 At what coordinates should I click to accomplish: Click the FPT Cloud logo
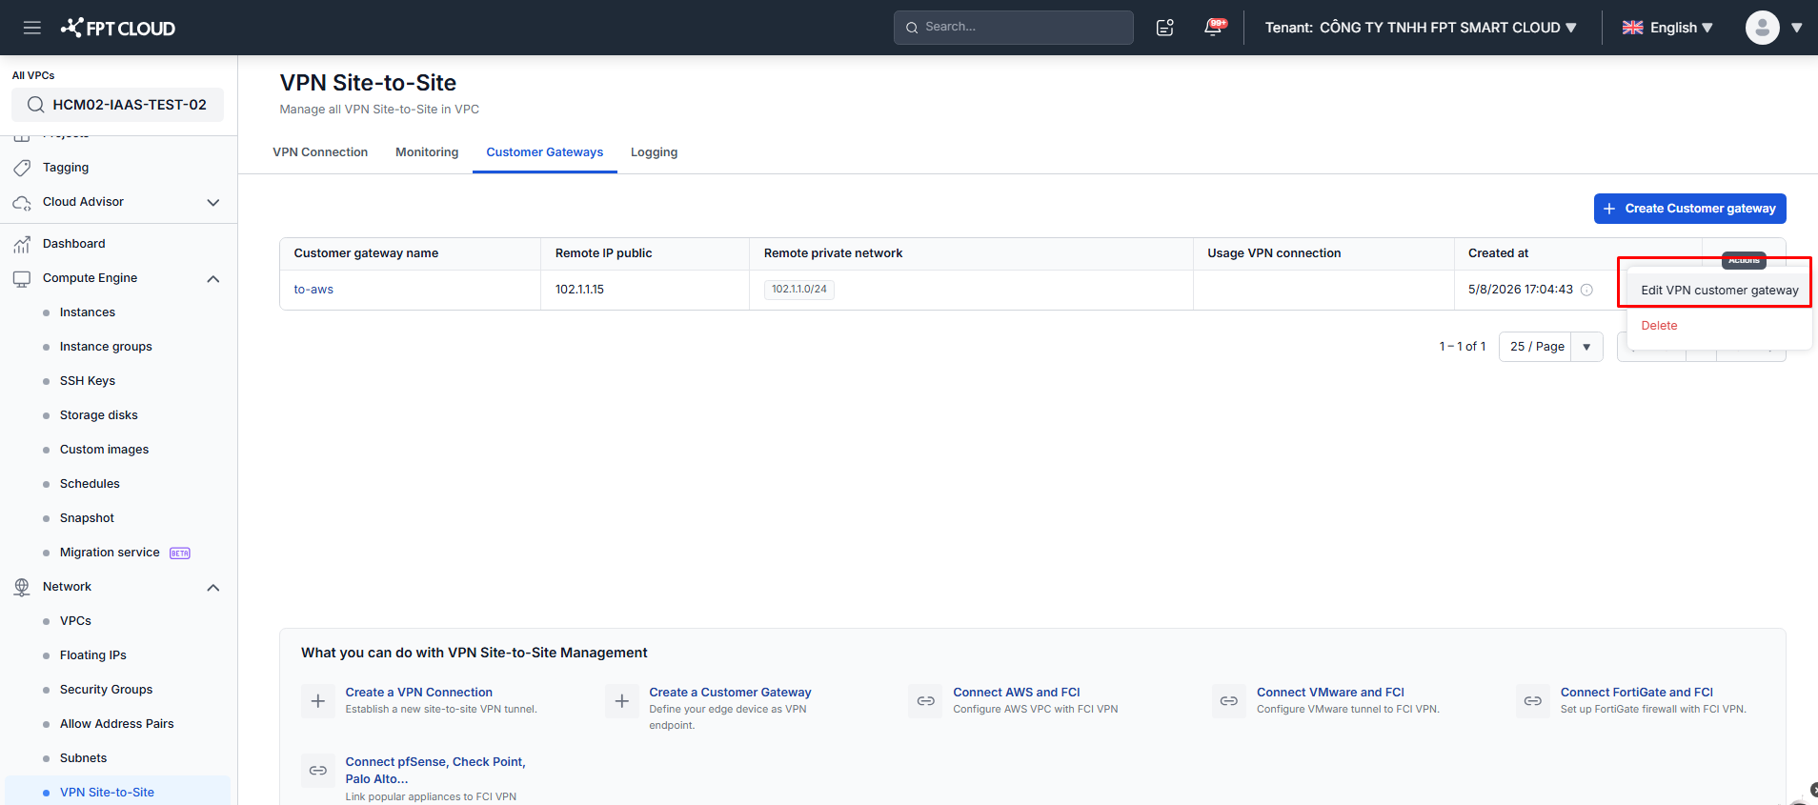[x=118, y=28]
